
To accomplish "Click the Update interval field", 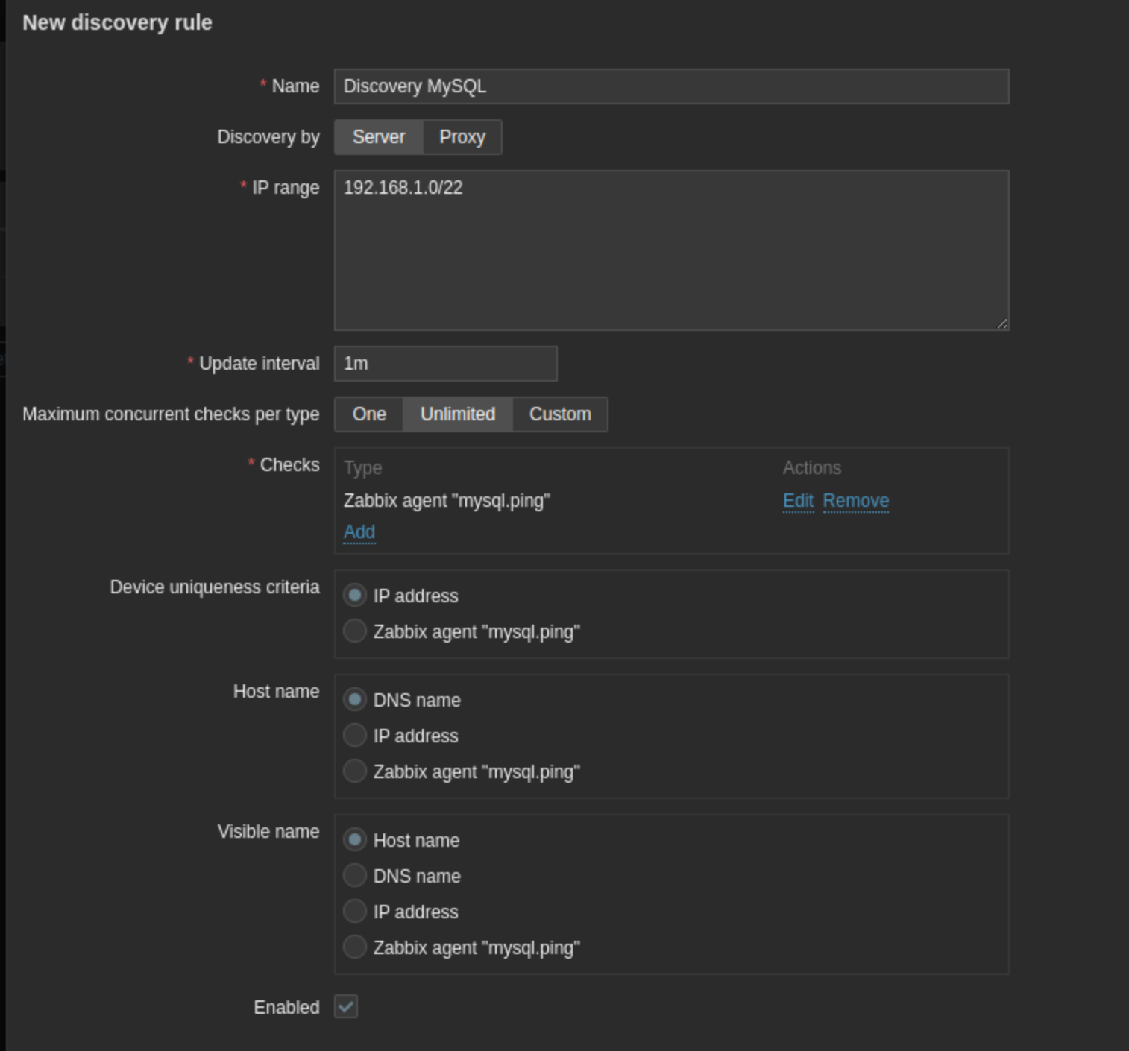I will coord(445,364).
